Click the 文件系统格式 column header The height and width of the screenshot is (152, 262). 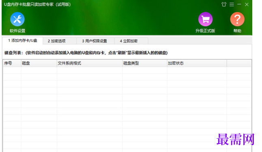click(x=90, y=63)
